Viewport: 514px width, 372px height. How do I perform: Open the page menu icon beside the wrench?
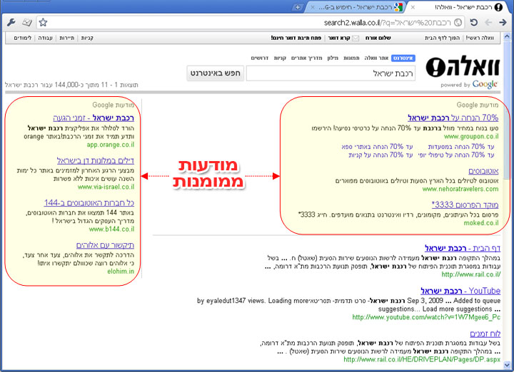[x=26, y=22]
